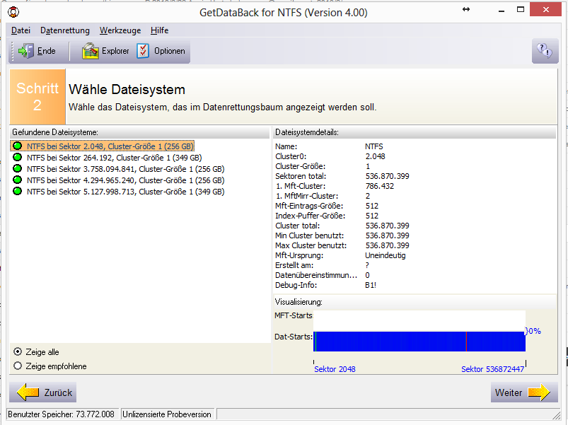Click the 0% percentage label beside Dat-Starts
The image size is (568, 425).
(533, 331)
